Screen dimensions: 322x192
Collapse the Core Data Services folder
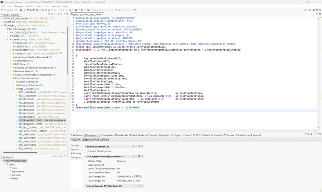tap(11, 78)
